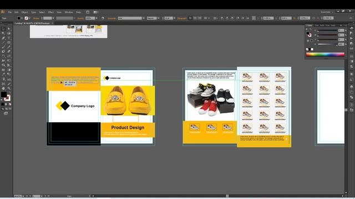
Task: Pick a color from the spectrum bar
Action: click(325, 54)
